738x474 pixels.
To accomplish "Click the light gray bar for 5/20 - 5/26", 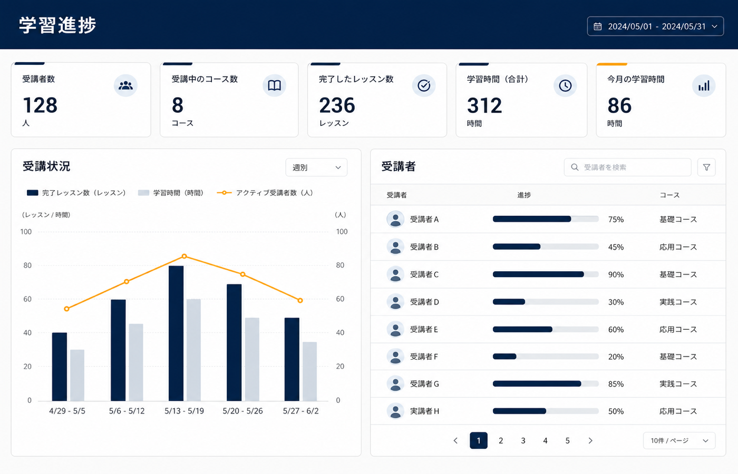I will 252,359.
